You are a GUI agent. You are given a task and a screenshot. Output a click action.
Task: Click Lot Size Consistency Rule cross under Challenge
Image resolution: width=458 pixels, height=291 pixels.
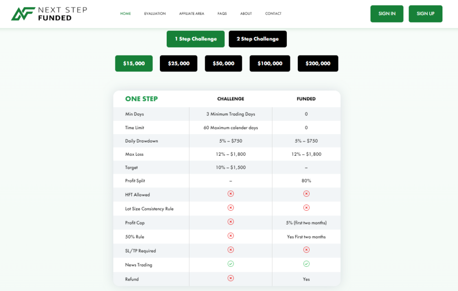[230, 208]
